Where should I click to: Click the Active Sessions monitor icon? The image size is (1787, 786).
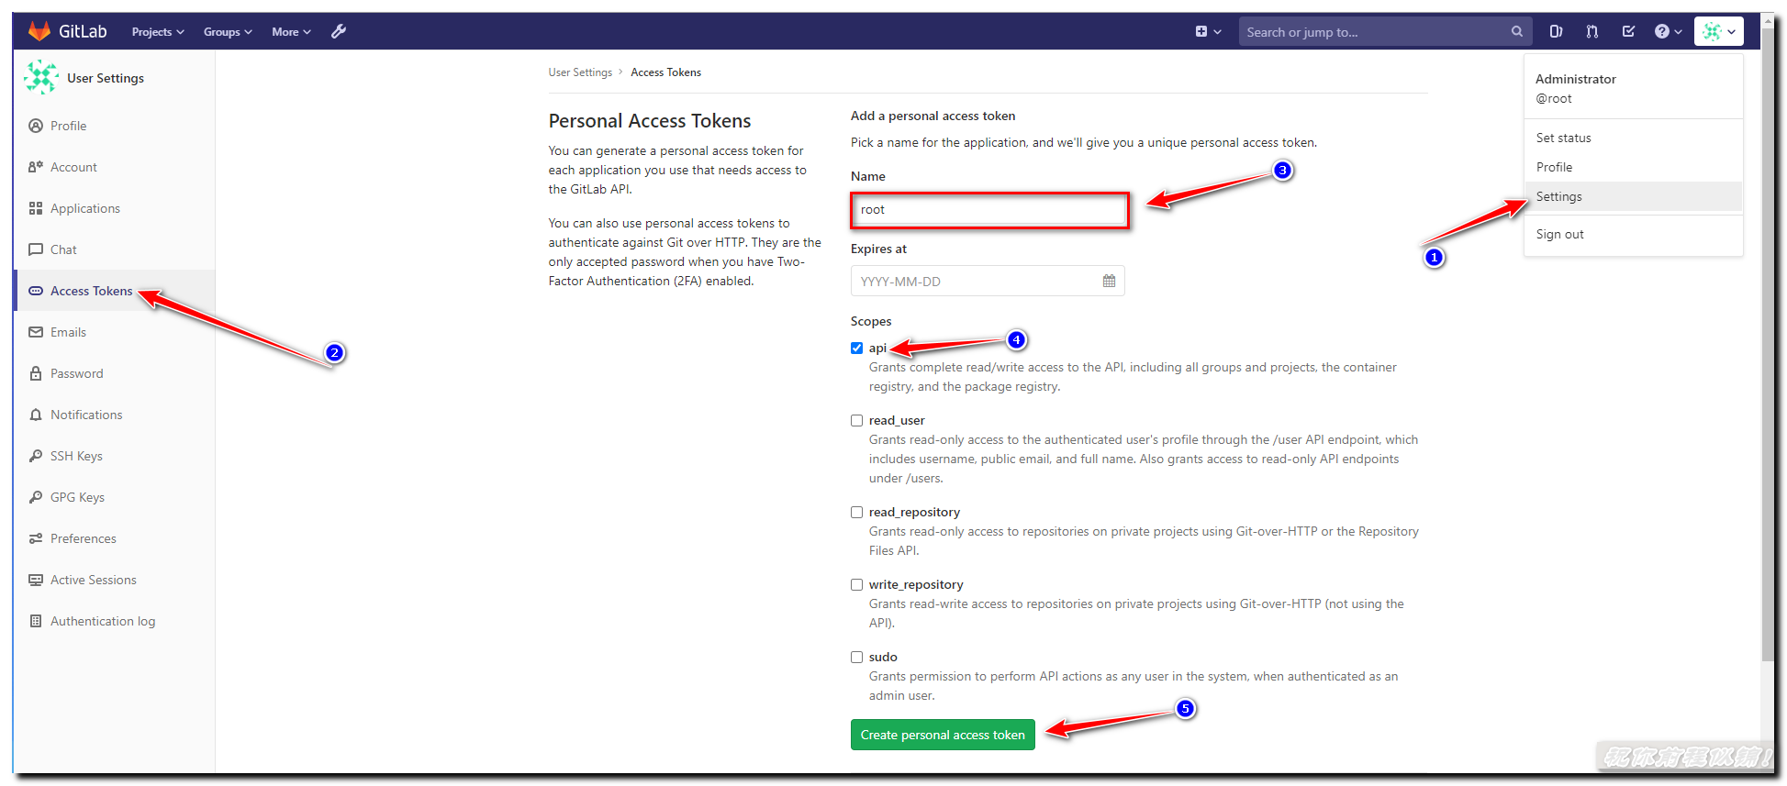point(36,580)
